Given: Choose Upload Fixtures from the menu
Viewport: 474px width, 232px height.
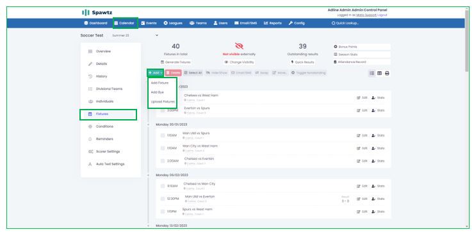Looking at the screenshot, I should (163, 102).
